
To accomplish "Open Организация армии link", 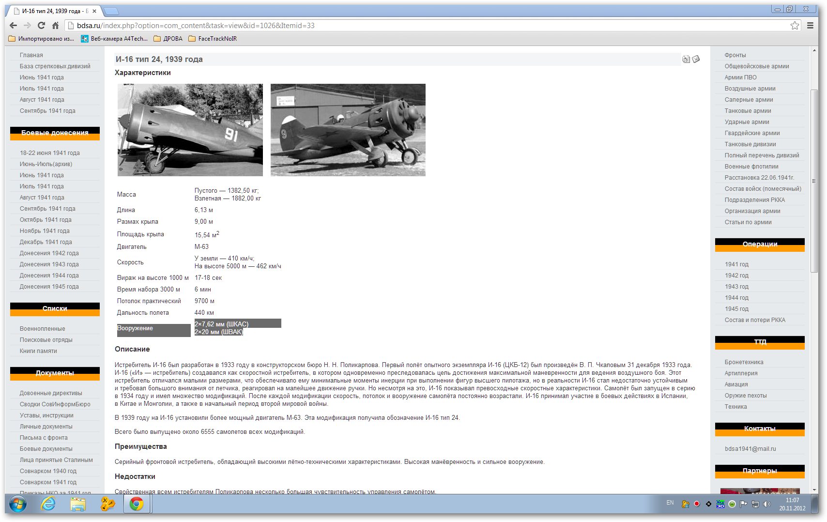I will (x=752, y=211).
